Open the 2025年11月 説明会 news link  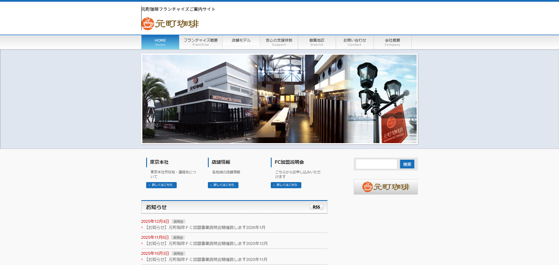point(206,259)
